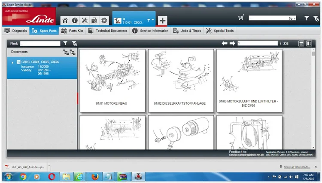Open Firefox from the taskbar

tap(95, 177)
